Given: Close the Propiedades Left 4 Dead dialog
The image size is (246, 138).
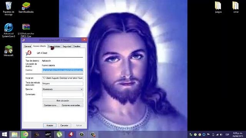Looking at the screenshot, I should (x=84, y=39).
